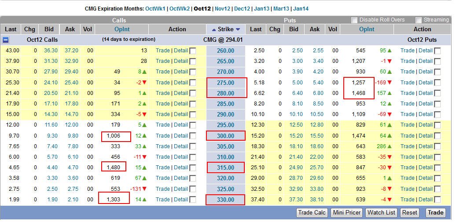Open Detail for 265.00 call

[181, 61]
